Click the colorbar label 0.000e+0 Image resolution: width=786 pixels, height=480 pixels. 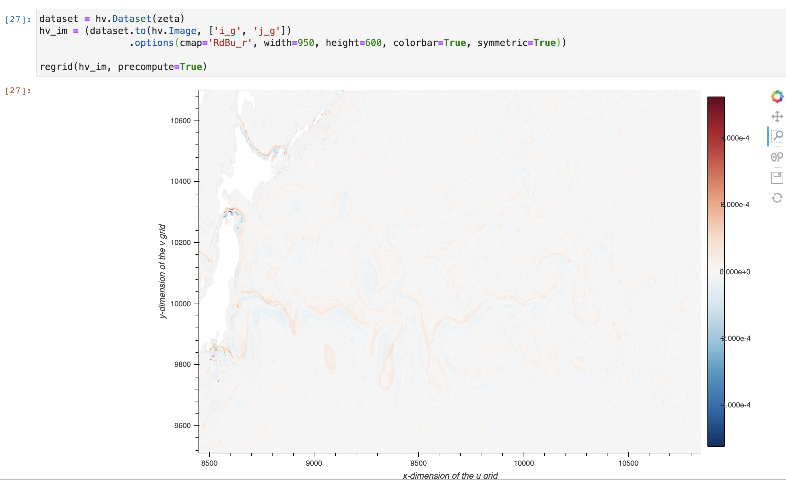735,272
